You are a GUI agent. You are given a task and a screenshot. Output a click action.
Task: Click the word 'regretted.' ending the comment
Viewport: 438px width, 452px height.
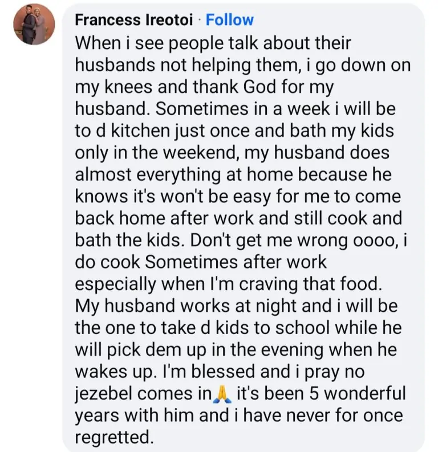point(114,437)
